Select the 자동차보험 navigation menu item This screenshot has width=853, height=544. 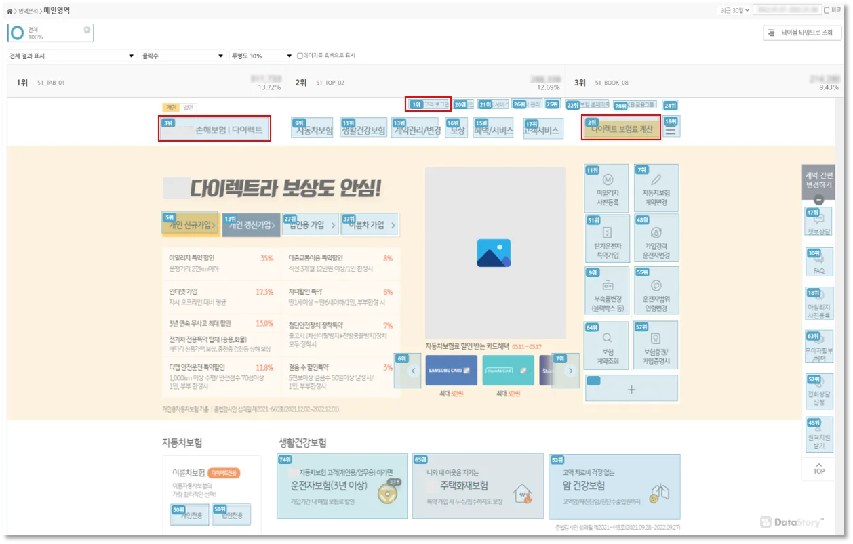313,131
